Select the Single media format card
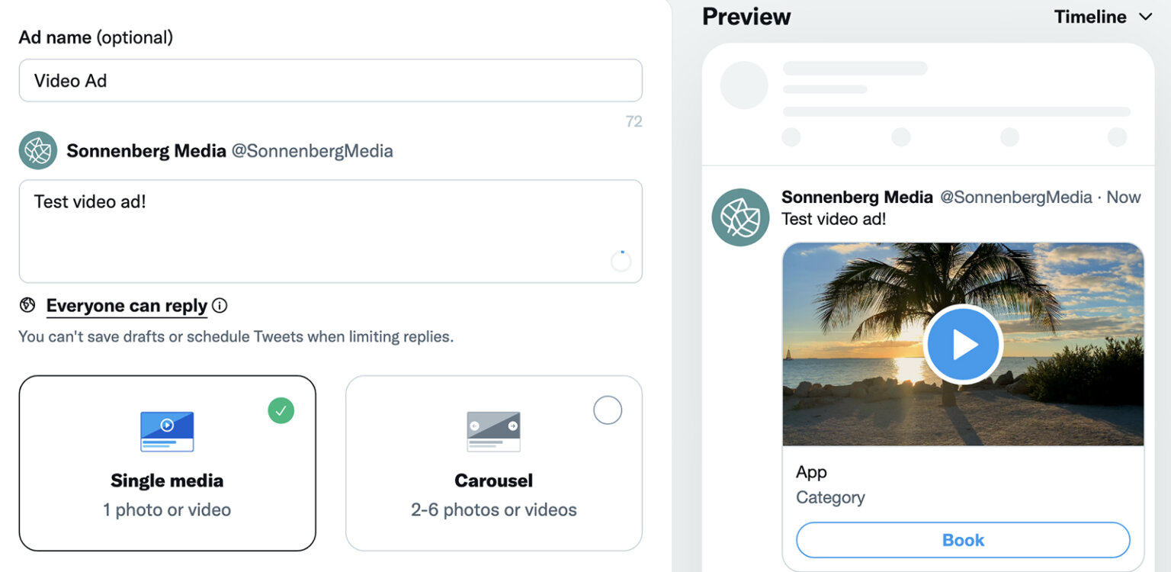1171x572 pixels. click(x=166, y=464)
